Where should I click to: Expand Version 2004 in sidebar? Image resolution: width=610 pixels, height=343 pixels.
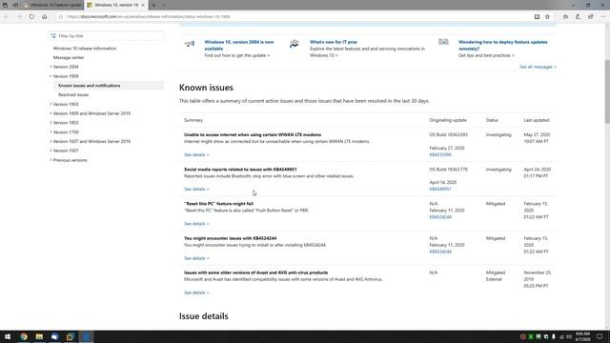pos(51,67)
